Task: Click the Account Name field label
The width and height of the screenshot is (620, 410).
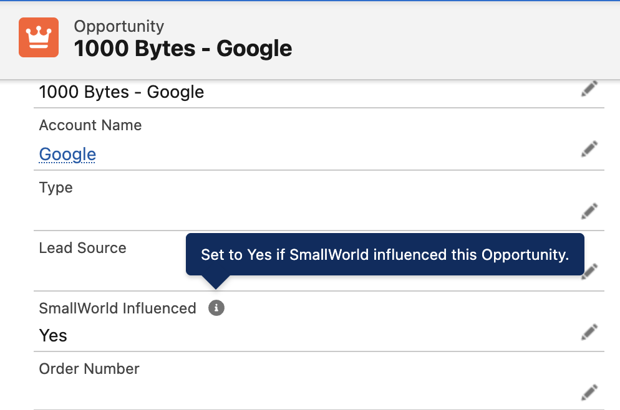Action: (x=90, y=125)
